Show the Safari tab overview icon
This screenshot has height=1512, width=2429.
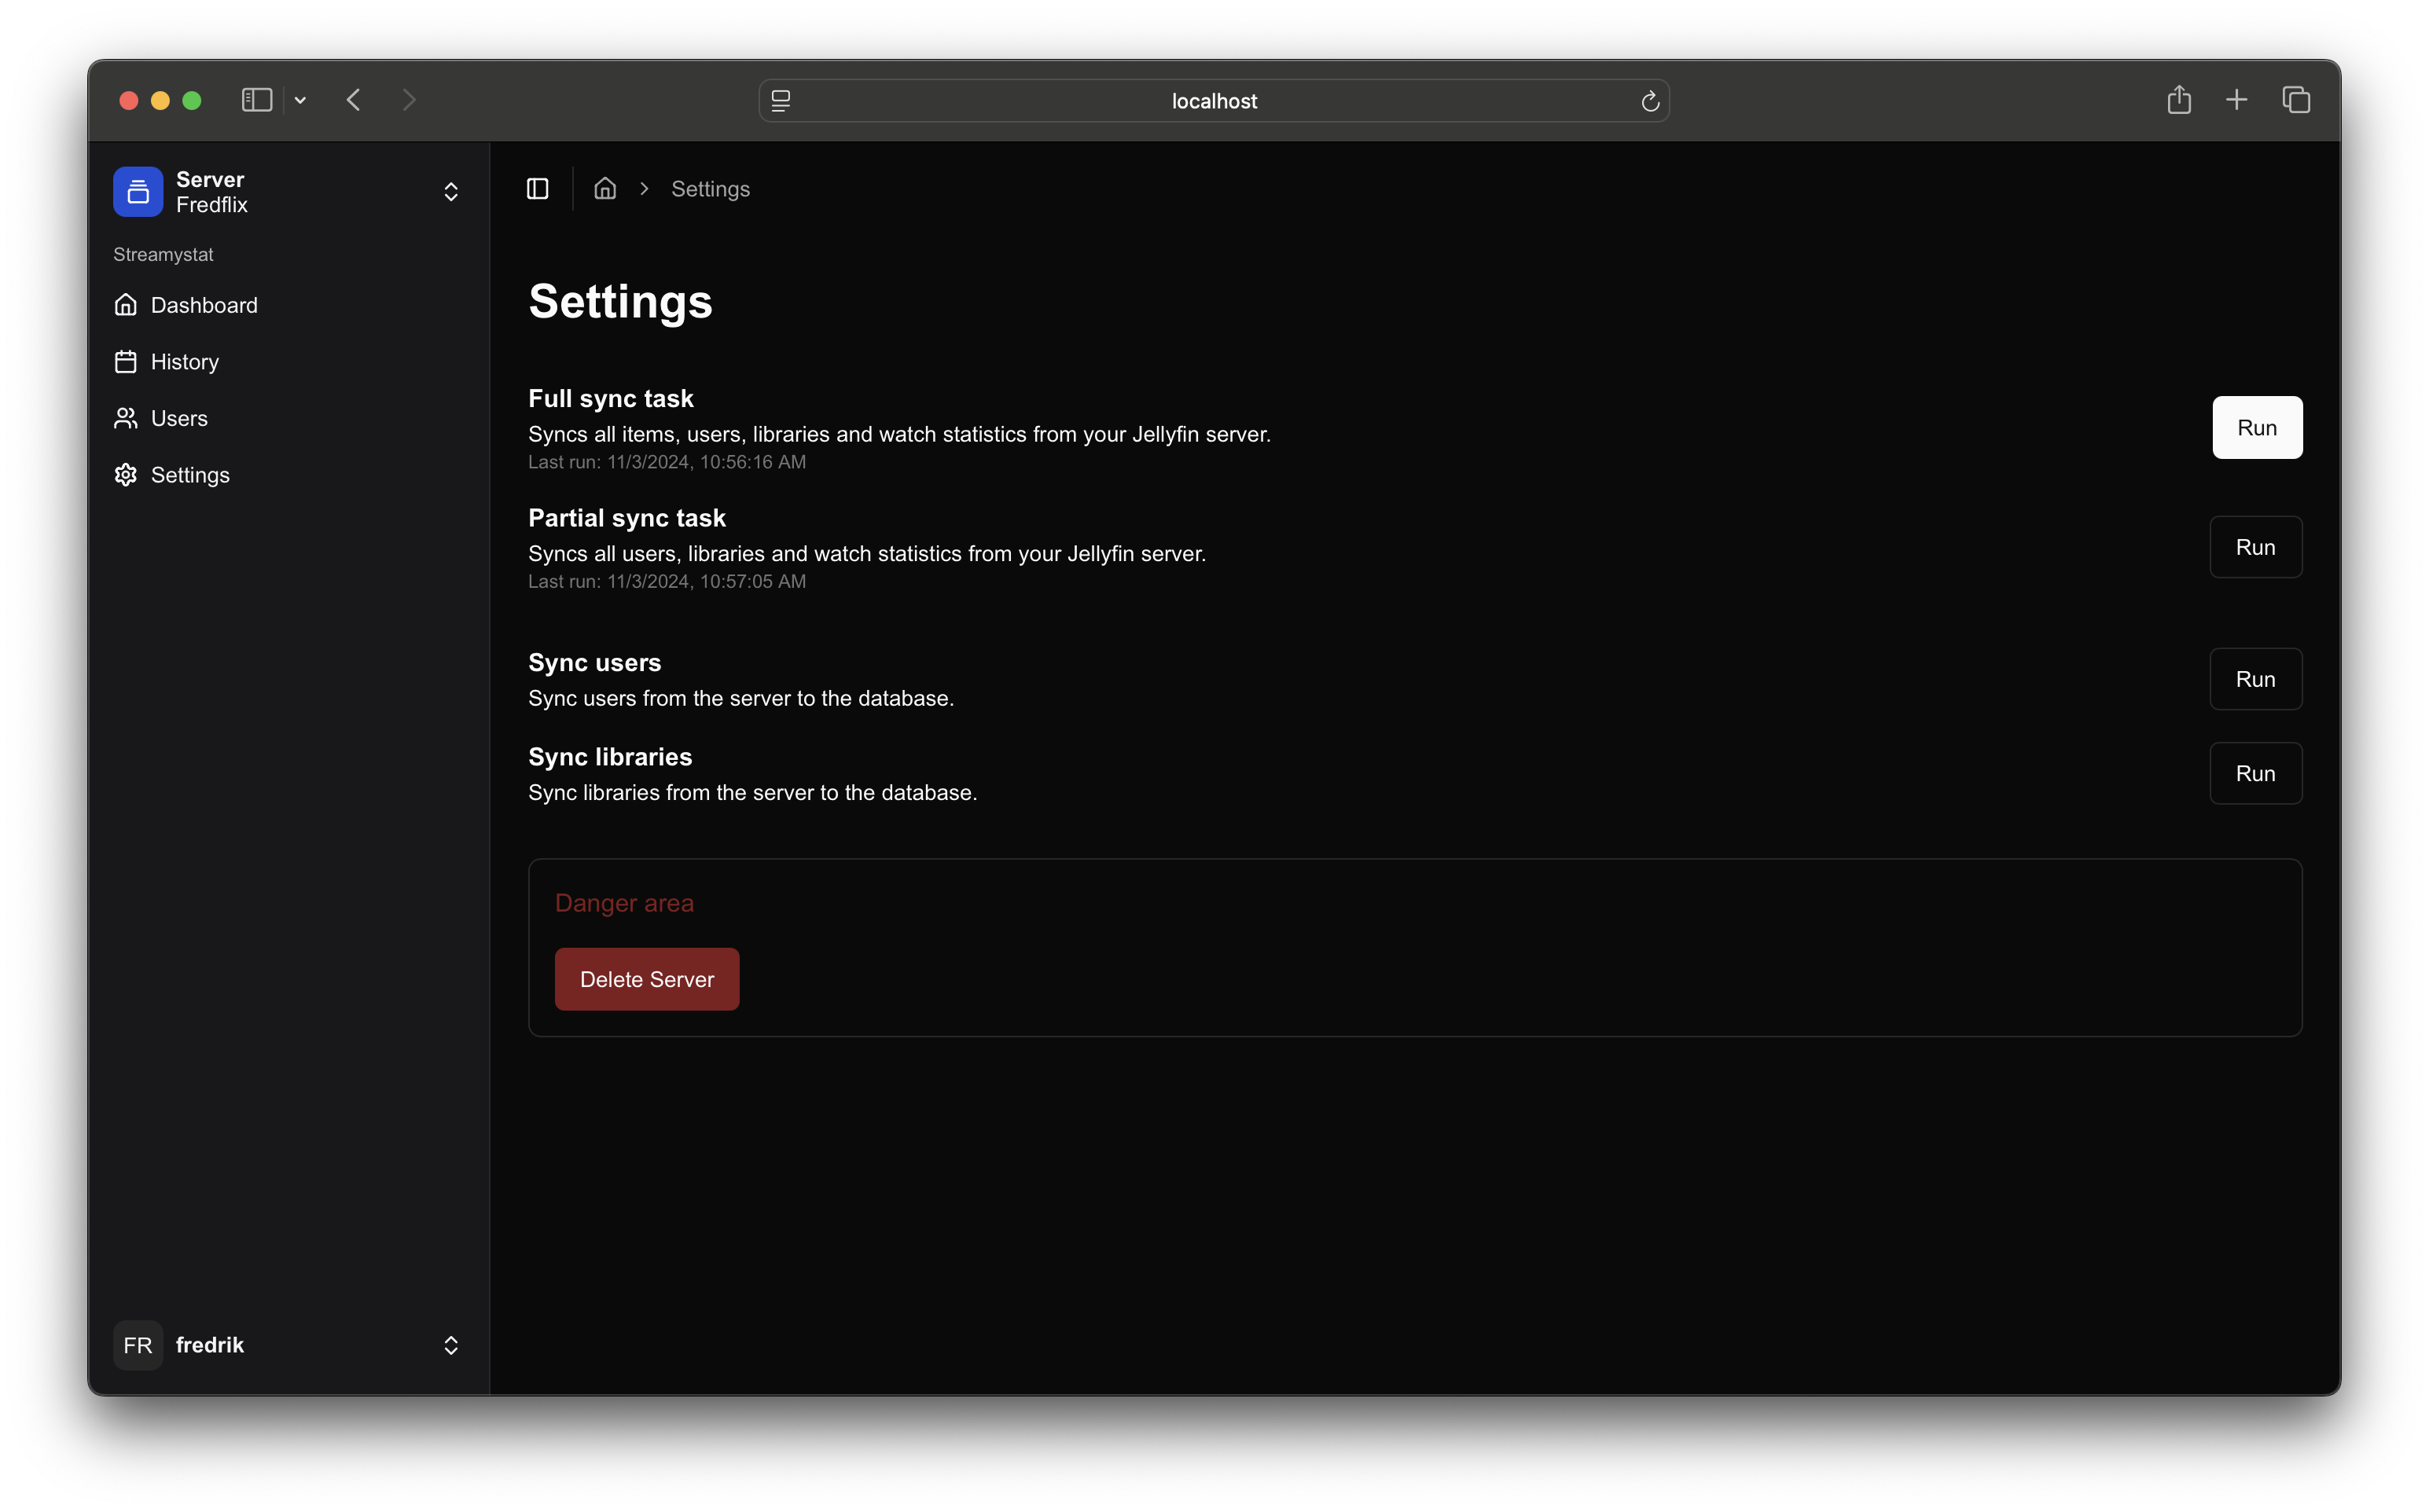[2296, 100]
